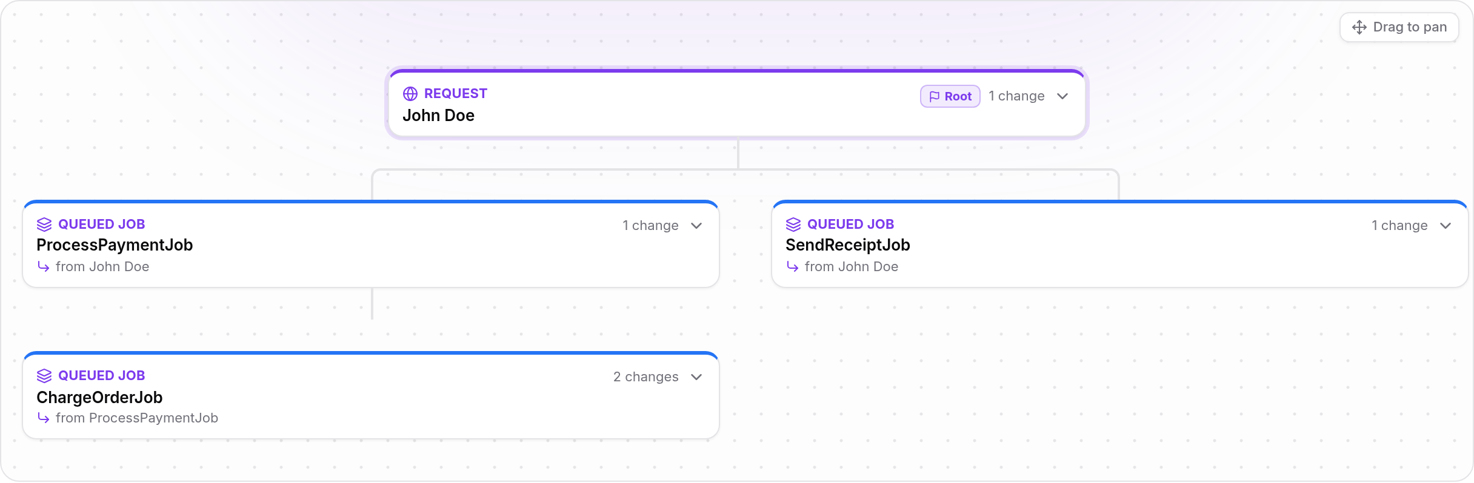This screenshot has height=483, width=1474.
Task: Click the stack icon on SendReceiptJob card
Action: click(793, 225)
